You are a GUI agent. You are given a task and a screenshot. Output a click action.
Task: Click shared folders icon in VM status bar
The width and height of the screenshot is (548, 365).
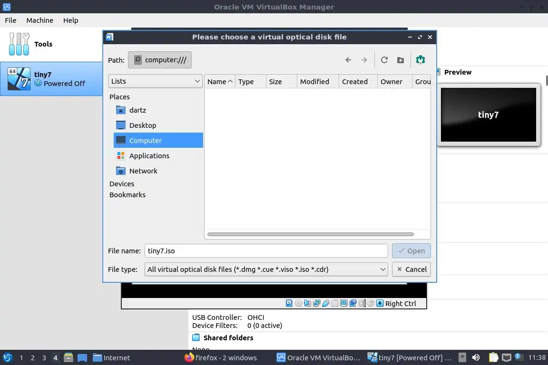[x=335, y=303]
